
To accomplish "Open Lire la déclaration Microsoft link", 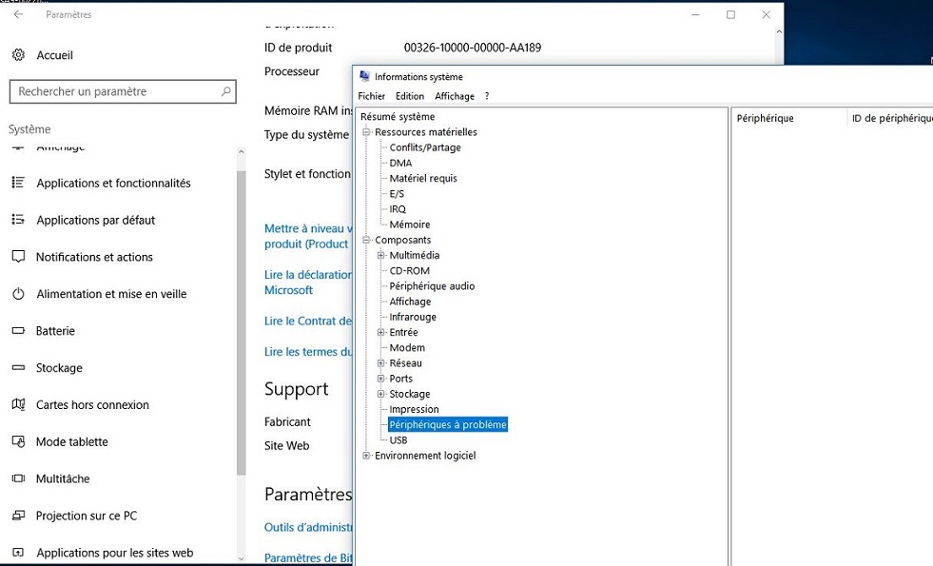I will click(308, 283).
